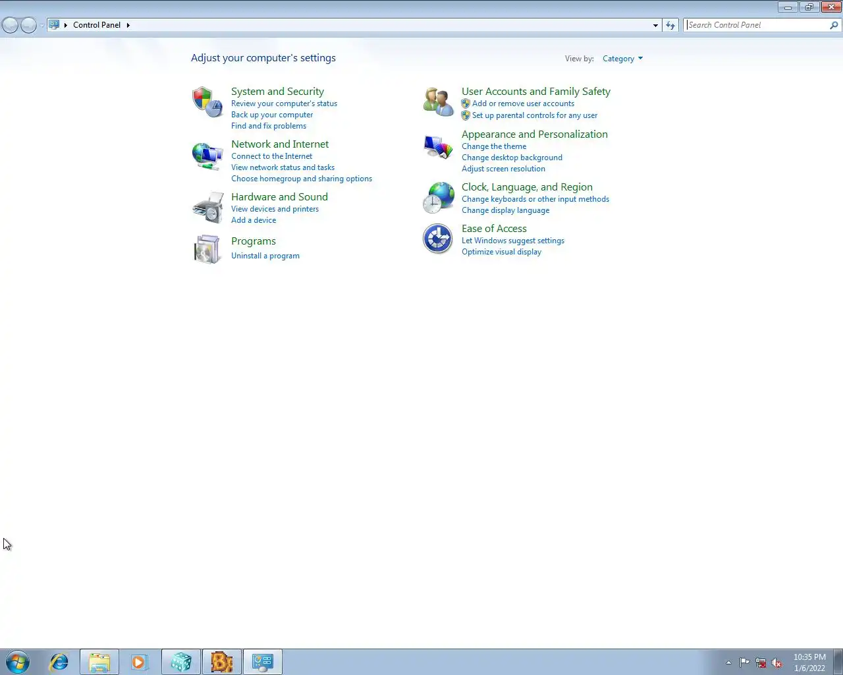Screen dimensions: 843x675
Task: Click Add a device link
Action: (x=254, y=220)
